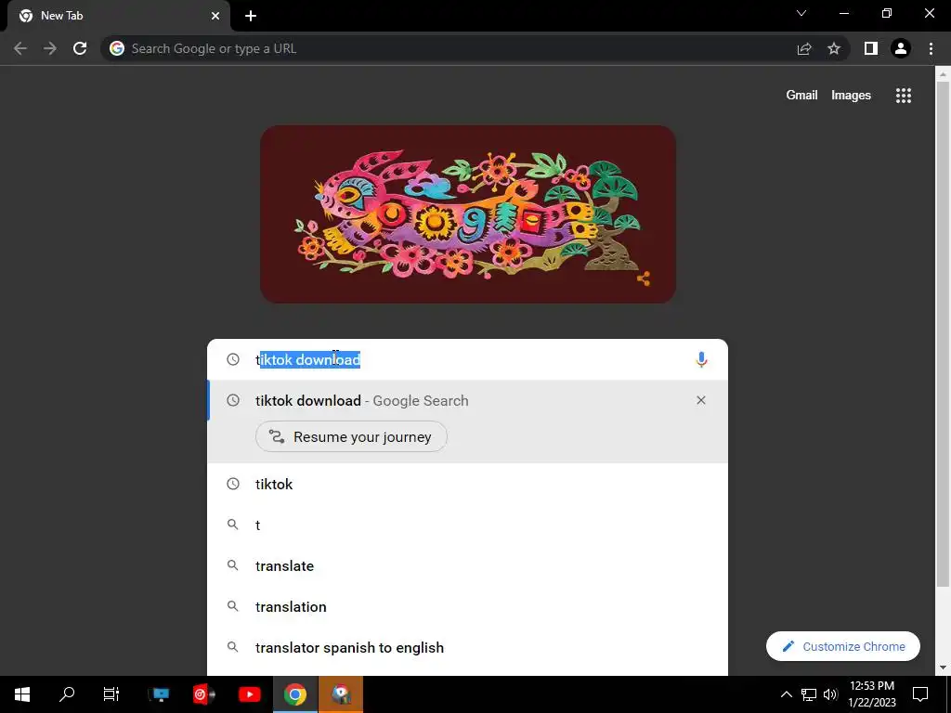Open Chrome's three-dot menu

(x=931, y=48)
